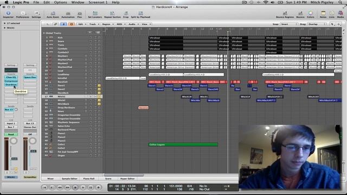Click the Repeat Section icon
The width and height of the screenshot is (347, 195).
click(112, 13)
